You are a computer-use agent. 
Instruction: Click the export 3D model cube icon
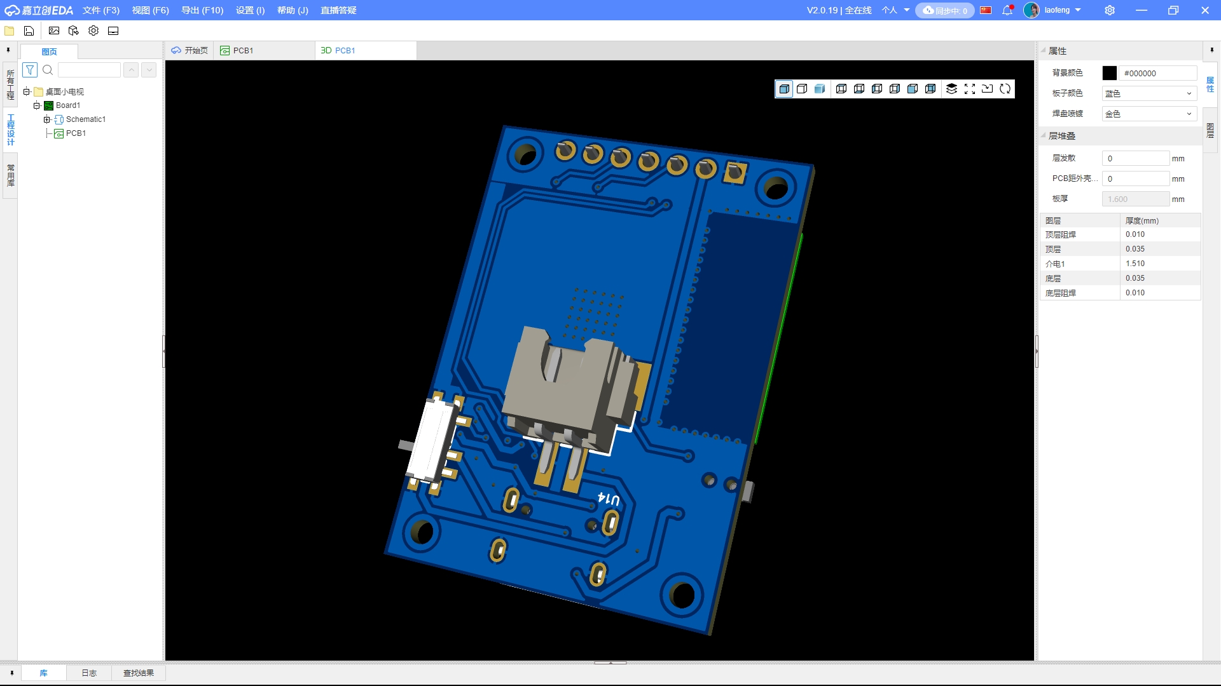(x=74, y=30)
